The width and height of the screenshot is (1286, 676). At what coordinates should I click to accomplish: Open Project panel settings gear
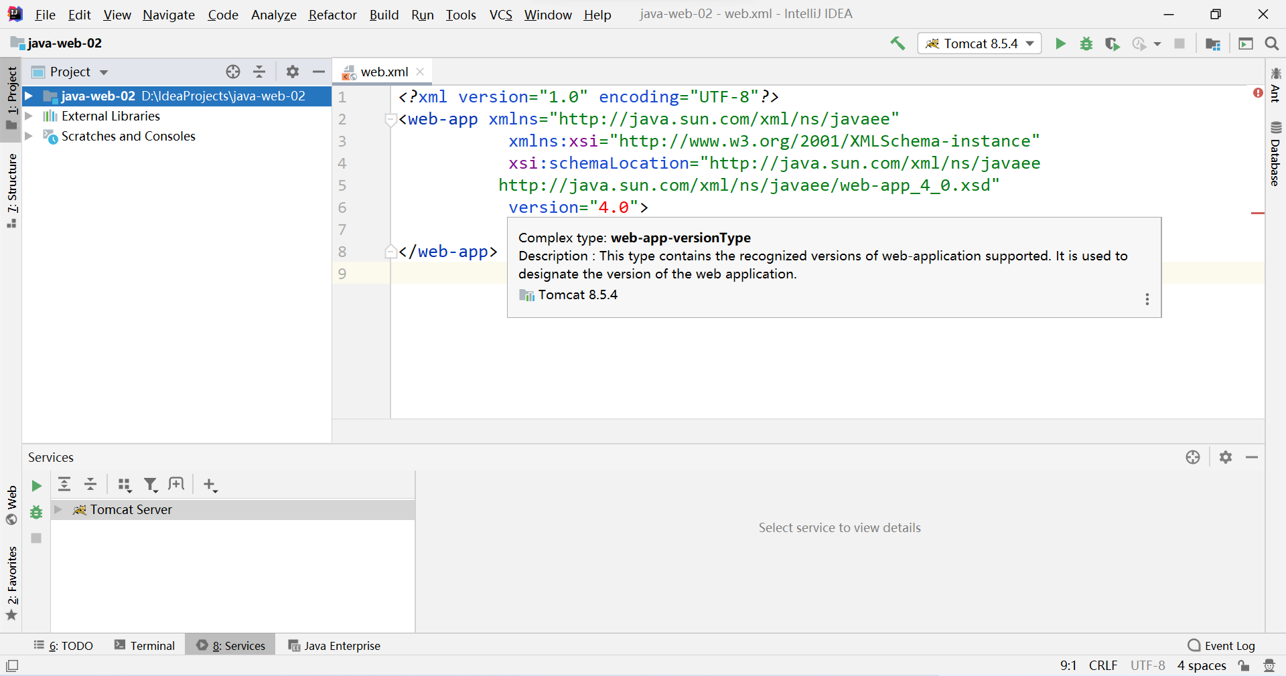coord(293,72)
